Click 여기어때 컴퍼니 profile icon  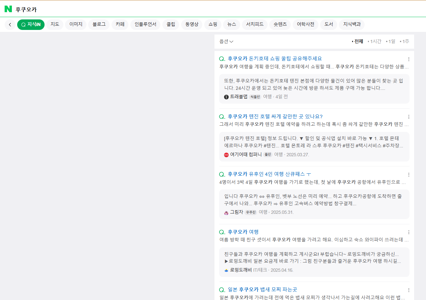pos(226,155)
